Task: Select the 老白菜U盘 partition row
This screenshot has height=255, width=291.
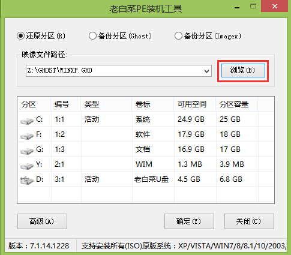Action: point(146,179)
